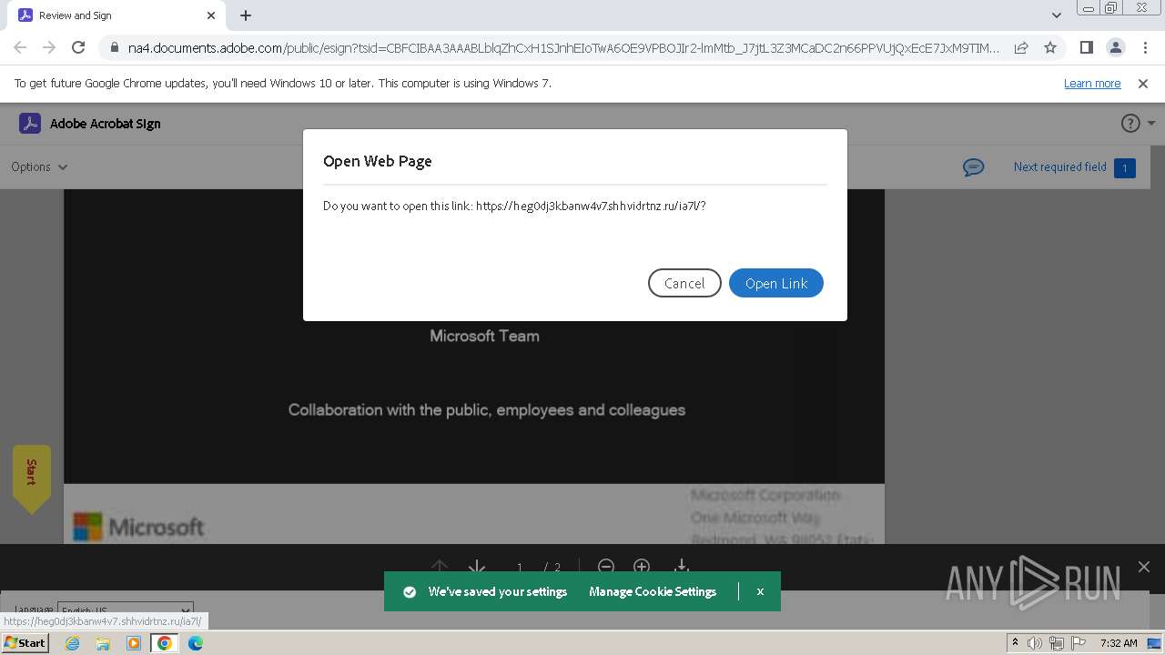Open Microsoft Edge from taskbar
Viewport: 1165px width, 655px height.
[x=195, y=643]
